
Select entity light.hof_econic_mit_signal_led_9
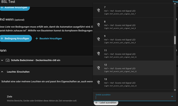tap(133, 39)
